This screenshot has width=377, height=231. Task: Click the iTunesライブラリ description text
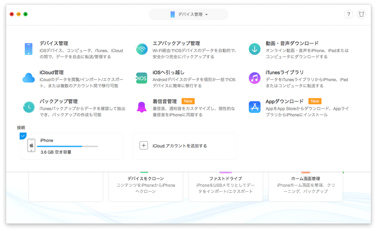[307, 82]
